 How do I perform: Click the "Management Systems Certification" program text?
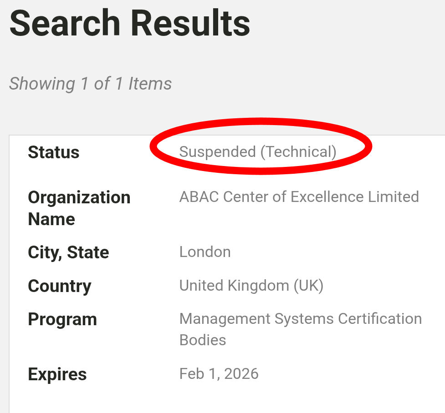[301, 319]
